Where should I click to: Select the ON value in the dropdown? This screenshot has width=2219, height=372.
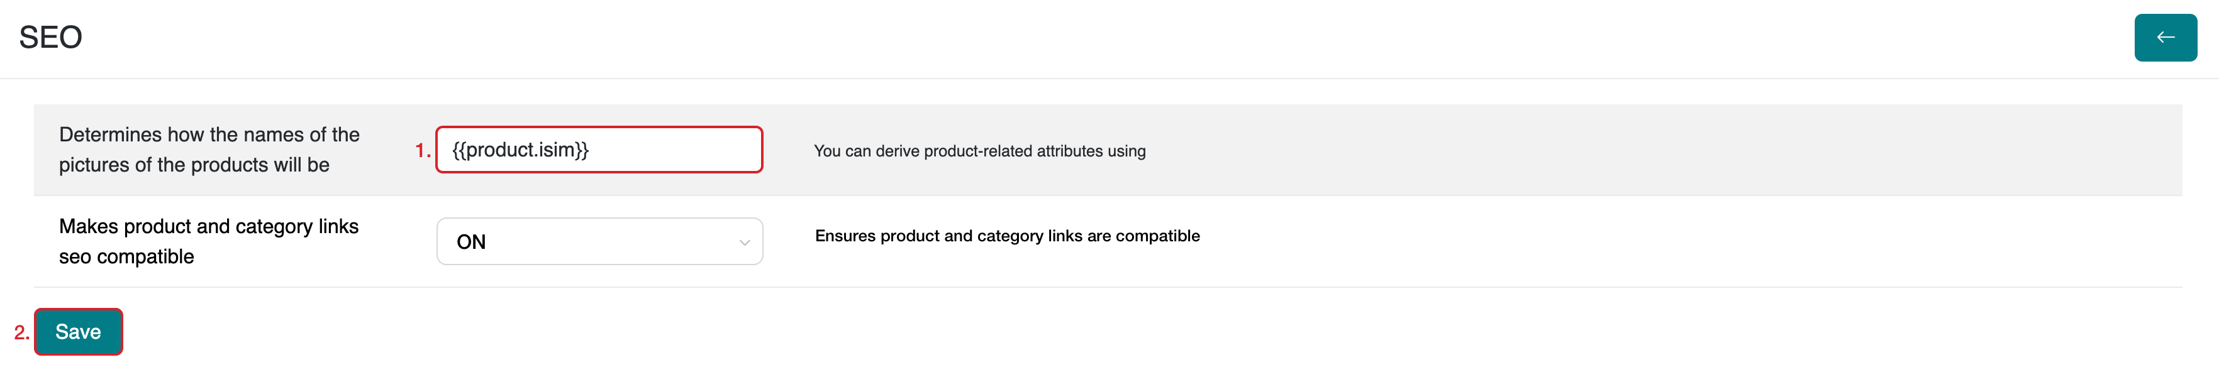click(471, 242)
